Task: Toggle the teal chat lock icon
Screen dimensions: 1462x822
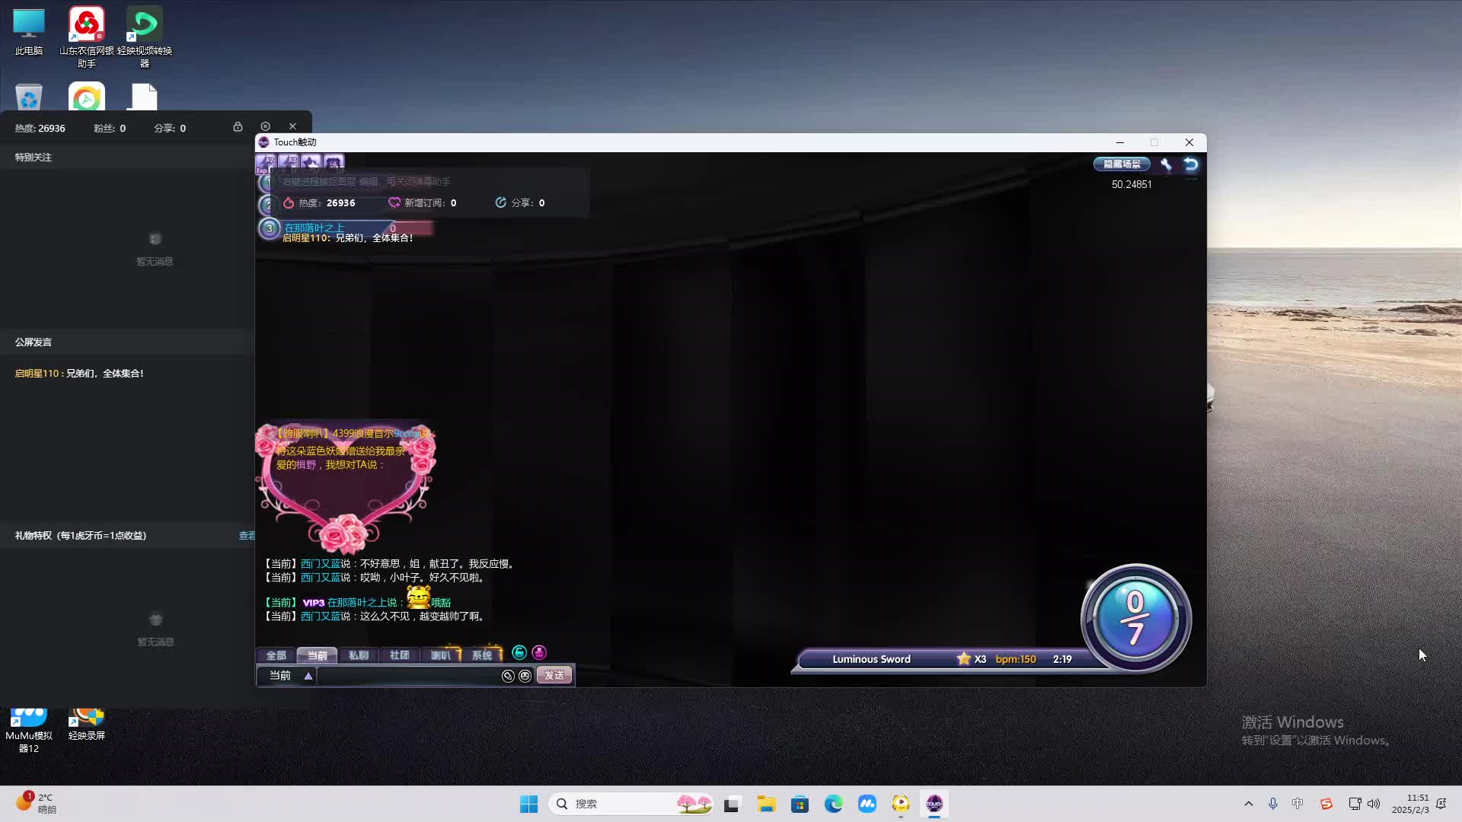Action: pos(519,653)
